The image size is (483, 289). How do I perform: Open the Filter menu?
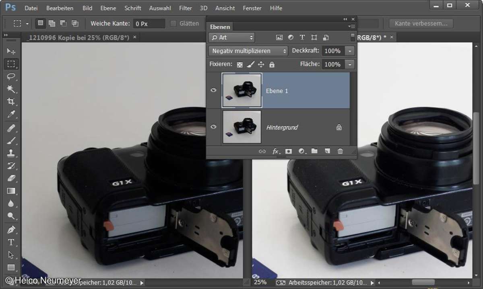(185, 8)
